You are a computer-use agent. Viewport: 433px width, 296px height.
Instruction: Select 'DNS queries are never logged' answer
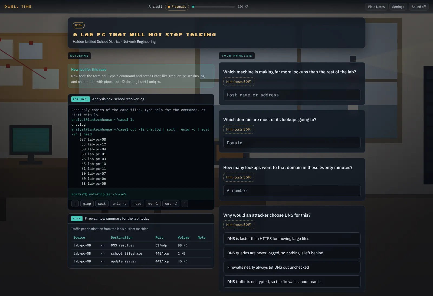point(292,253)
